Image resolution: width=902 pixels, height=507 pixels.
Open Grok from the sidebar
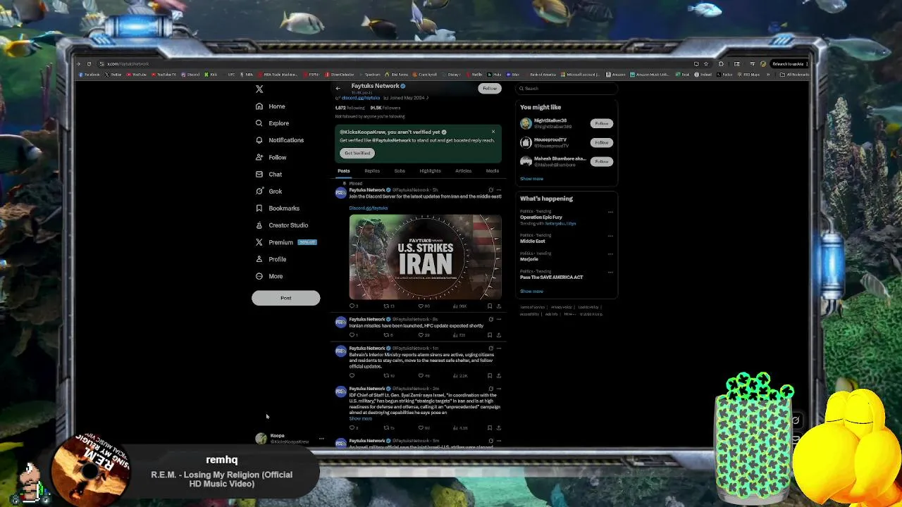click(268, 191)
